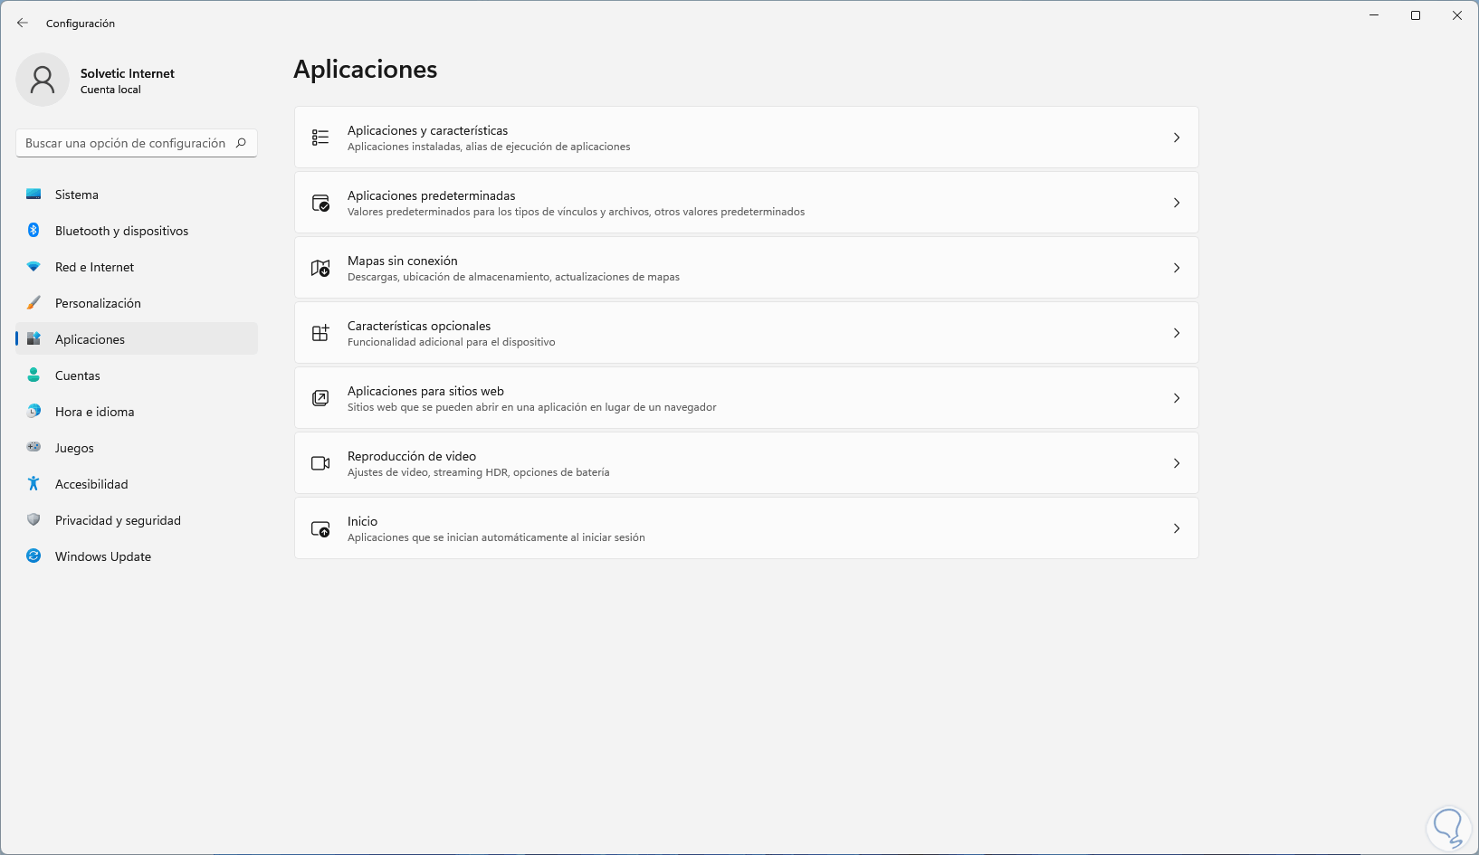Open Reproducción de video settings
This screenshot has width=1479, height=855.
click(746, 463)
